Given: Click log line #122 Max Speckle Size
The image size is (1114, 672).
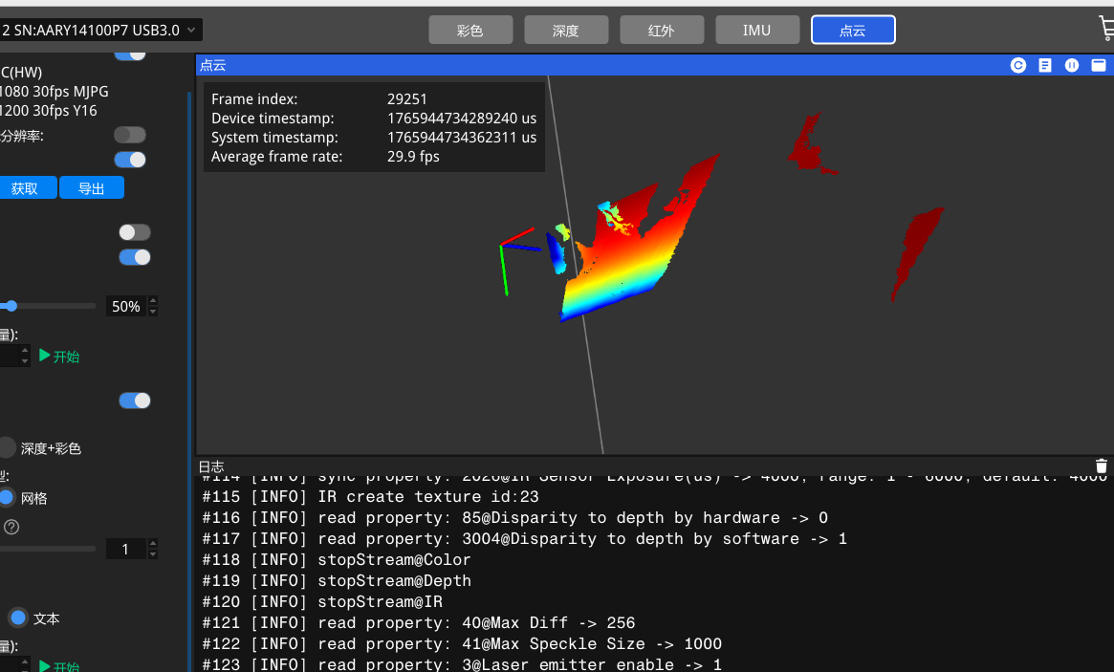Looking at the screenshot, I should [x=462, y=643].
